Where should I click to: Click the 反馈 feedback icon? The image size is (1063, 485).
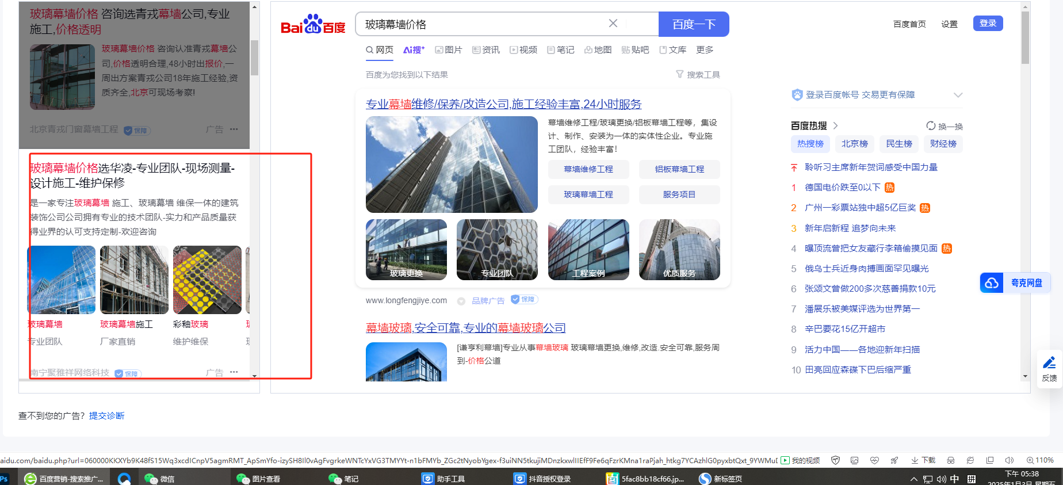click(1049, 363)
